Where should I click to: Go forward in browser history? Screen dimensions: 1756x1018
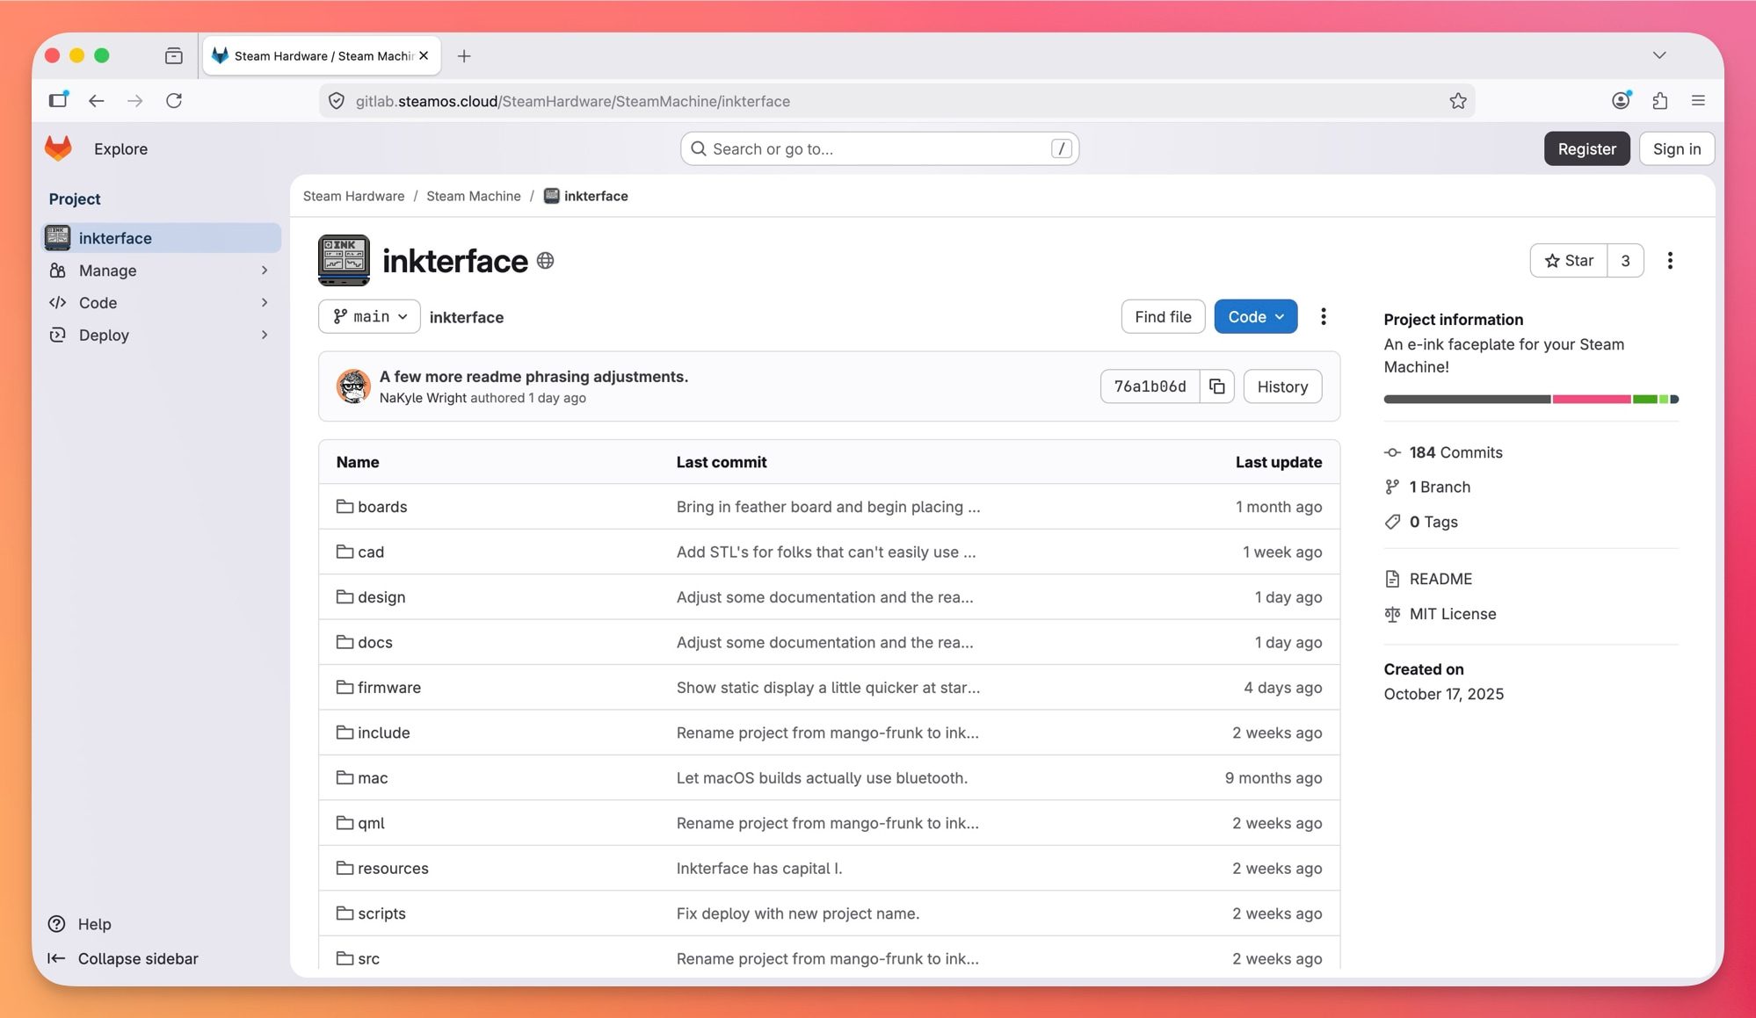134,101
